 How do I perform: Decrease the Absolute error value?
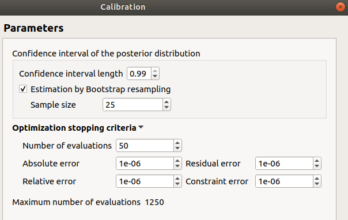pos(177,166)
